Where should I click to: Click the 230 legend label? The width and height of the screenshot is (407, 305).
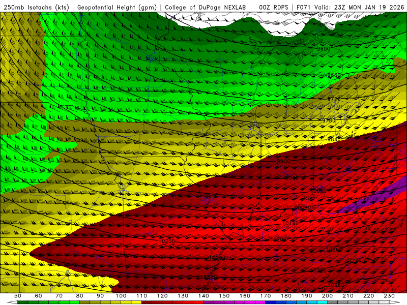(x=389, y=296)
